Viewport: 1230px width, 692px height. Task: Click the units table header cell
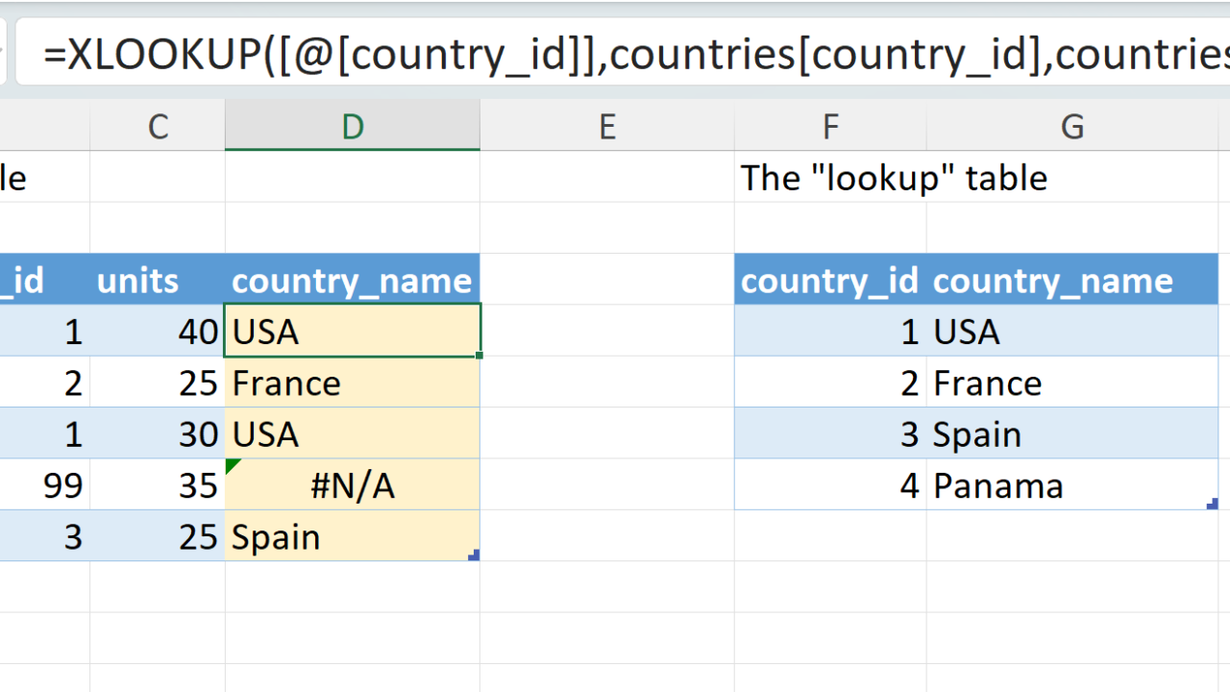point(138,281)
